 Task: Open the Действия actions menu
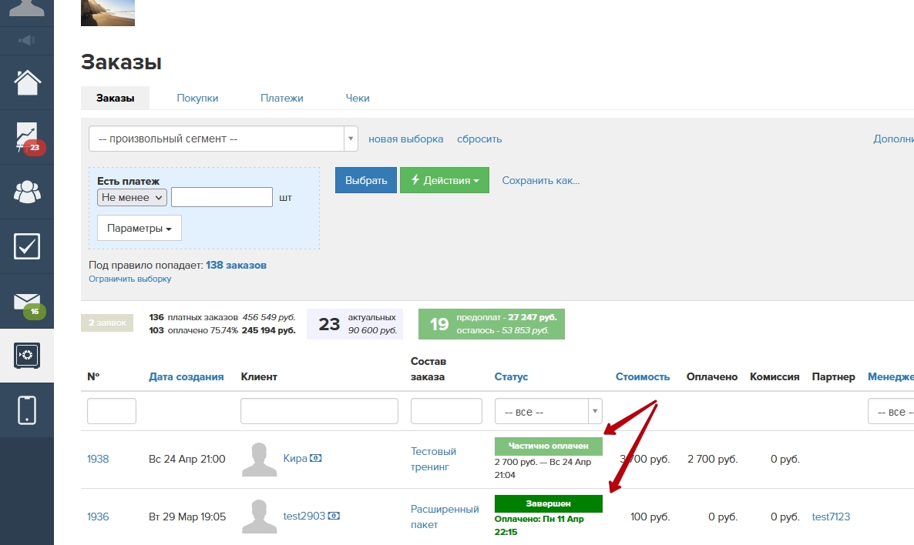(x=444, y=181)
